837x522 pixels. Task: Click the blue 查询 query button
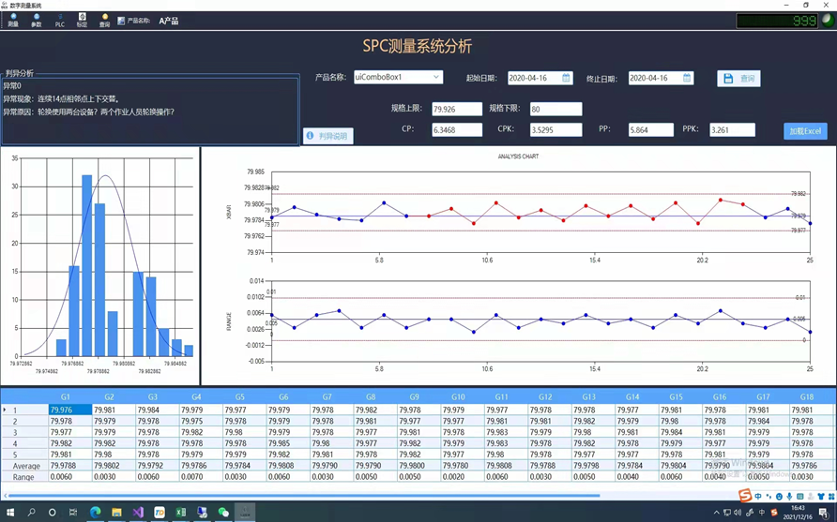738,79
